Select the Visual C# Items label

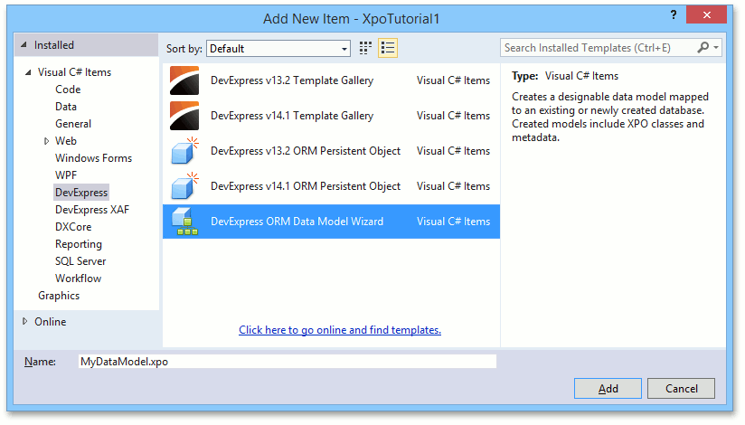[x=74, y=72]
